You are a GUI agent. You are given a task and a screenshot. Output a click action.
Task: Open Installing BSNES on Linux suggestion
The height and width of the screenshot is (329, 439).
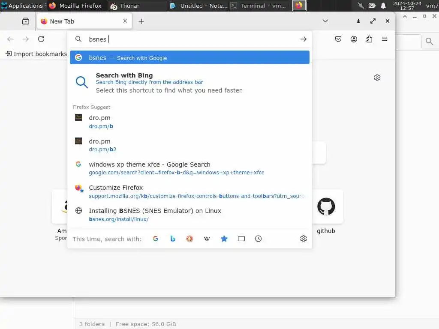(x=189, y=215)
